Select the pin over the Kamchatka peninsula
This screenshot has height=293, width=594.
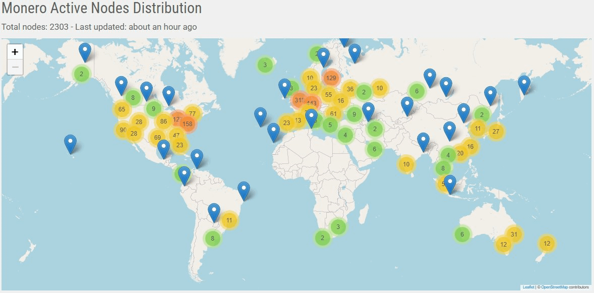point(524,82)
